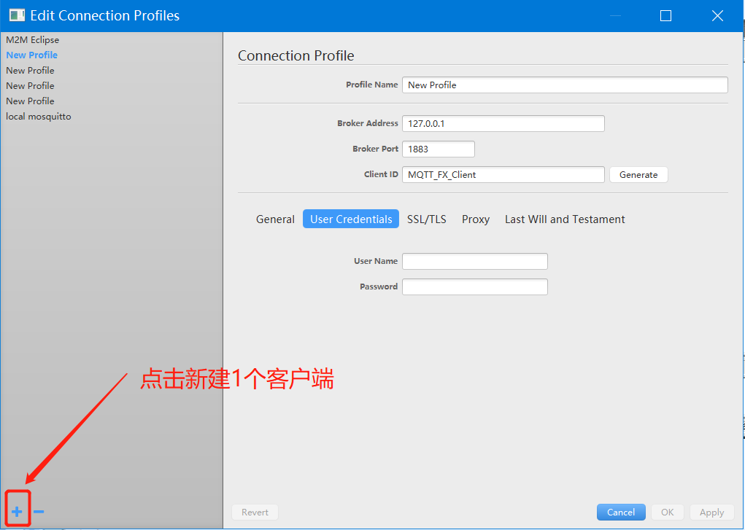The image size is (745, 530).
Task: Switch to the General tab
Action: click(x=275, y=219)
